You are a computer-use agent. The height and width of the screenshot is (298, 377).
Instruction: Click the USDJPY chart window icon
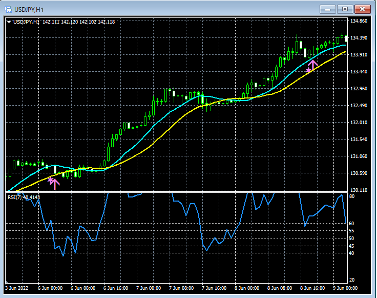(x=8, y=10)
